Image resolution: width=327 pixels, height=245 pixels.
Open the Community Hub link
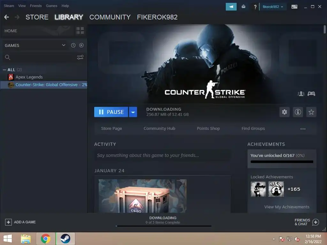159,129
